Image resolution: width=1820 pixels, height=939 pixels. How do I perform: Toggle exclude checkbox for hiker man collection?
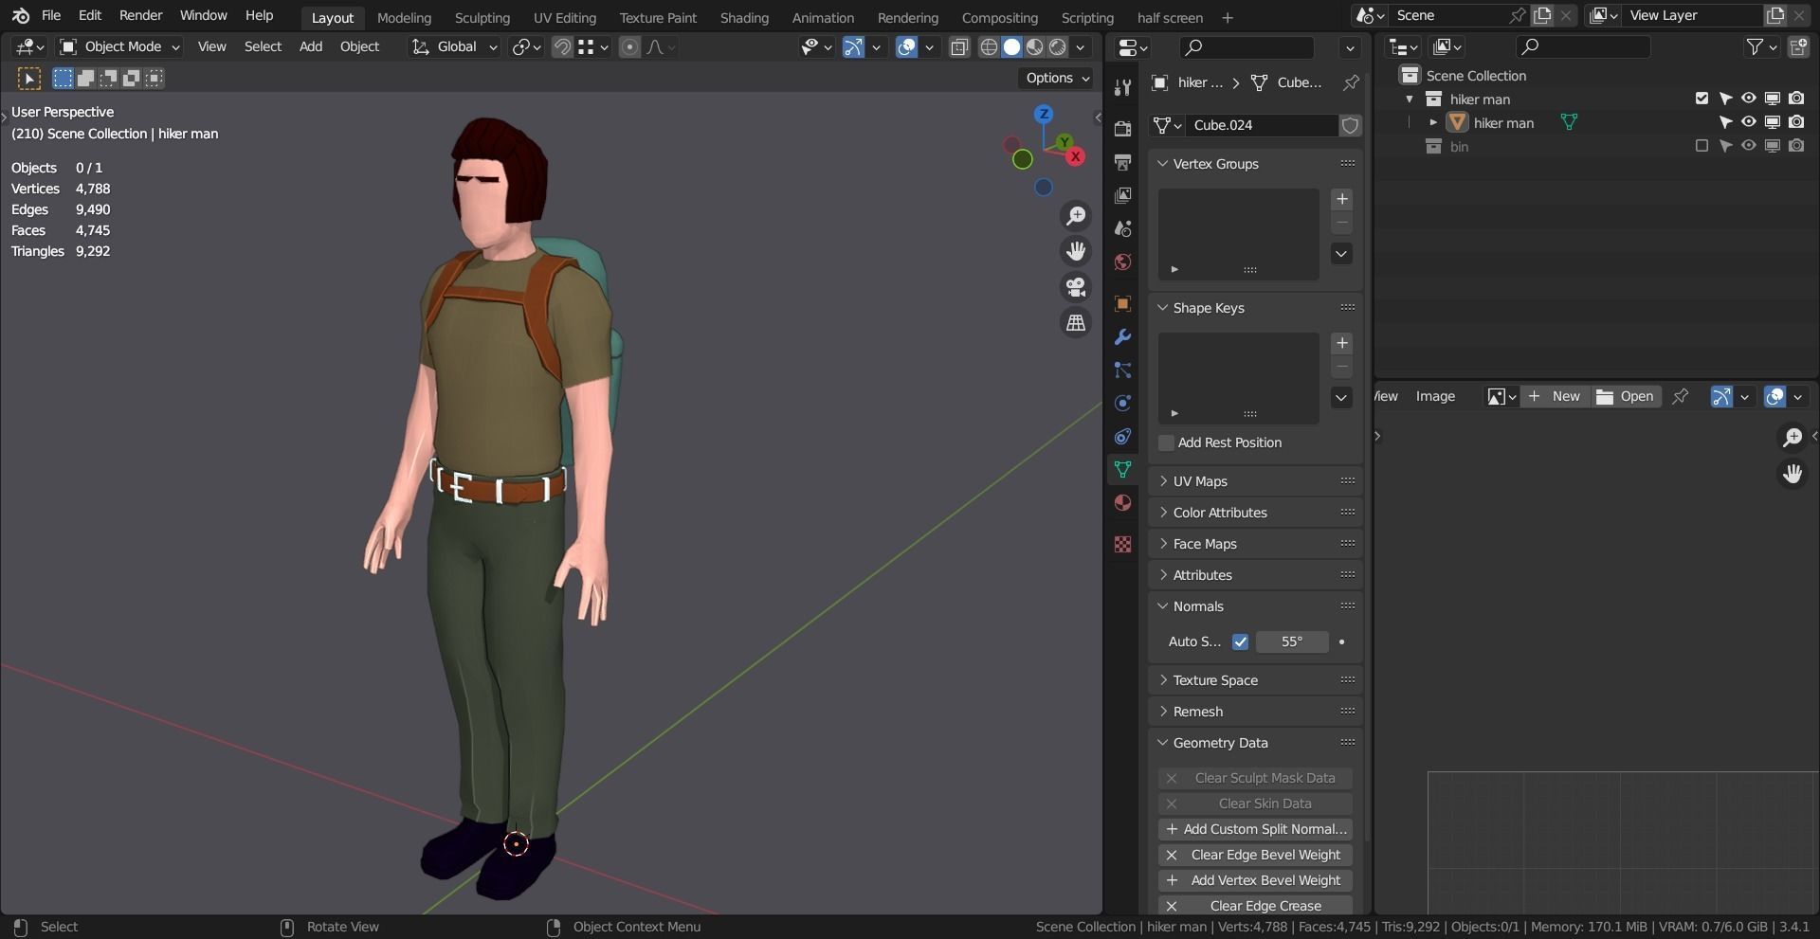coord(1702,99)
